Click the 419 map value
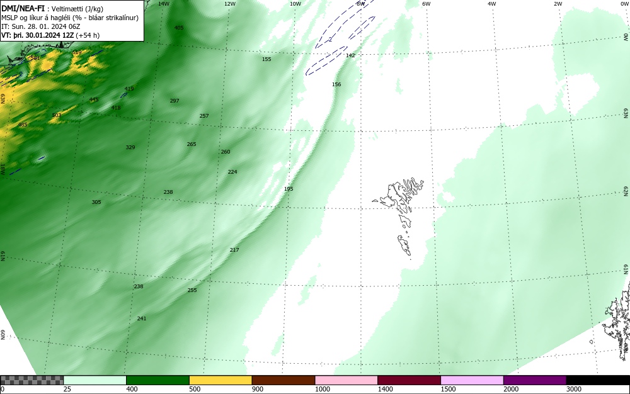This screenshot has height=394, width=630. click(x=129, y=89)
